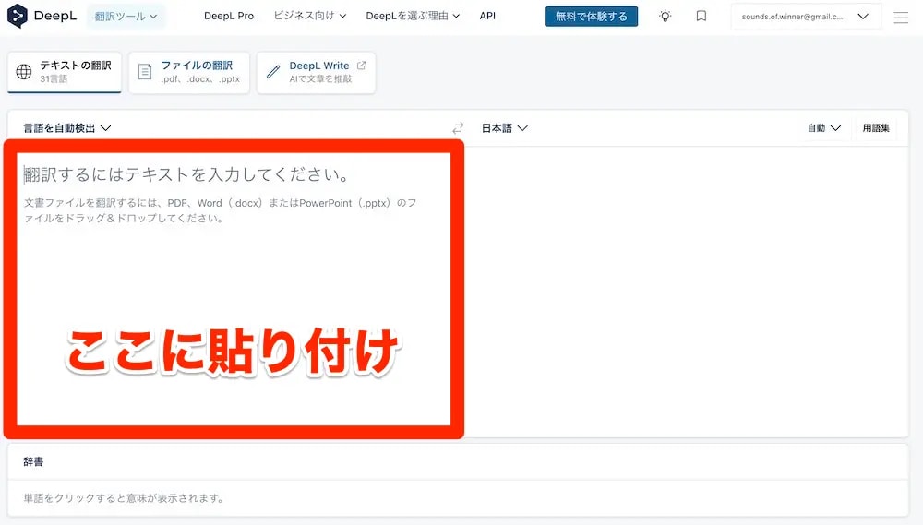The image size is (923, 525).
Task: Expand the ビジネス向け menu
Action: [310, 16]
